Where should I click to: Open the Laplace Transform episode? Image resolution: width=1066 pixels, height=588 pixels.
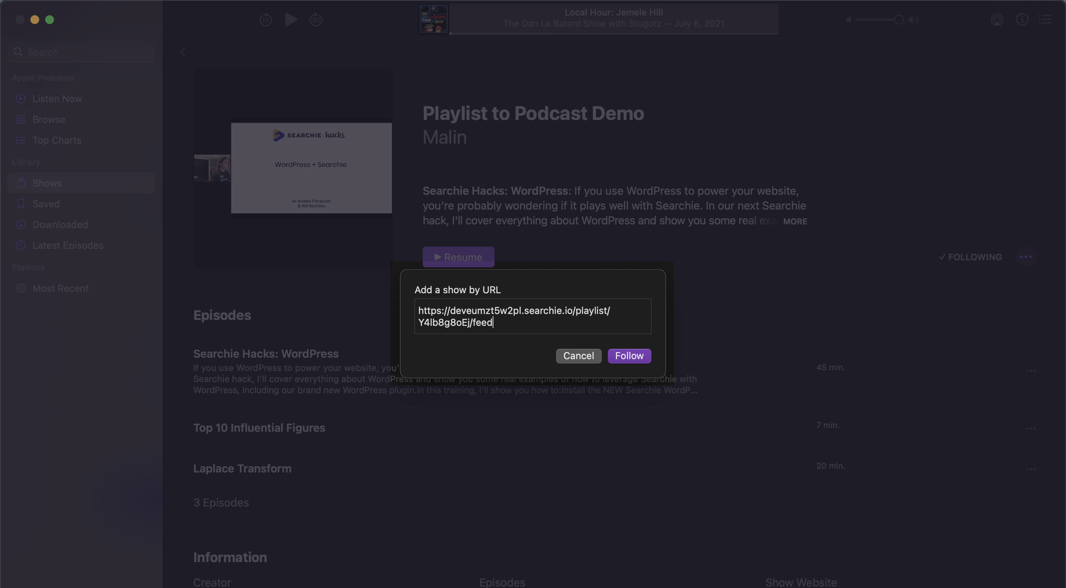click(x=242, y=469)
